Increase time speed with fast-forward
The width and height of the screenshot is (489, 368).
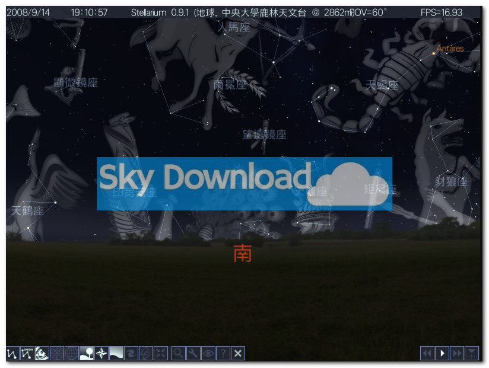(x=457, y=353)
